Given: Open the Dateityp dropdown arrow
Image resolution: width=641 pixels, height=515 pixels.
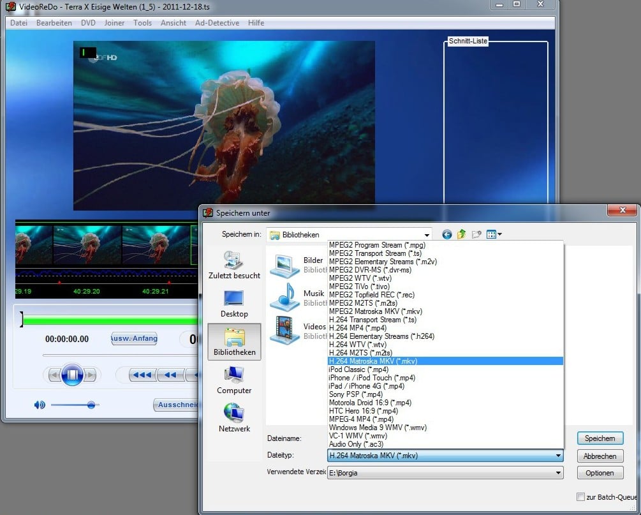Looking at the screenshot, I should (x=558, y=456).
